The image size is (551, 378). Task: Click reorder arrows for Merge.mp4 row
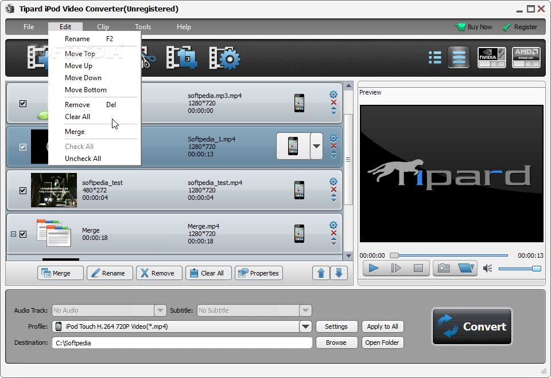tap(333, 242)
